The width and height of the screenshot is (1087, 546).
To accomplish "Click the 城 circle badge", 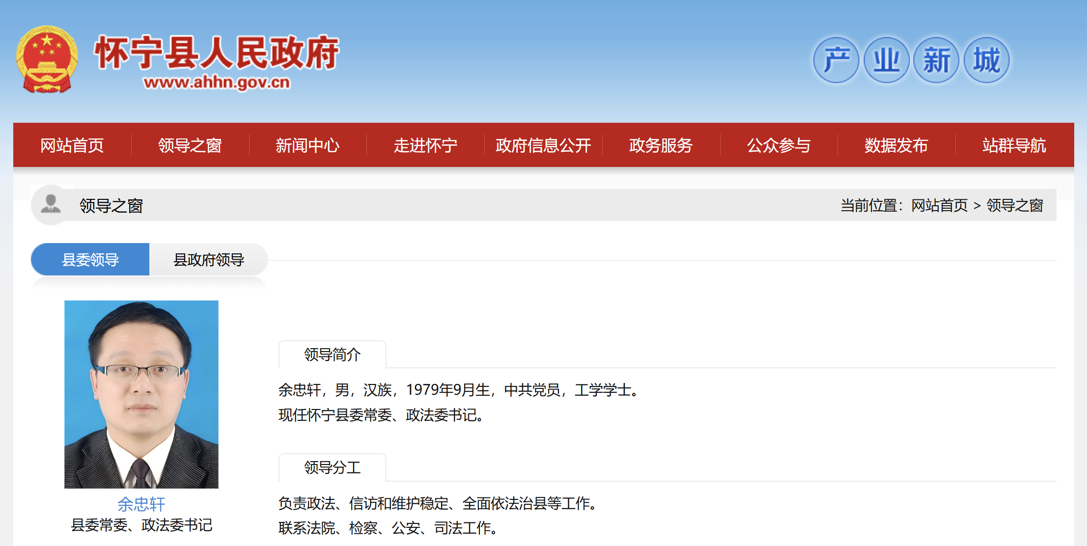I will click(986, 60).
